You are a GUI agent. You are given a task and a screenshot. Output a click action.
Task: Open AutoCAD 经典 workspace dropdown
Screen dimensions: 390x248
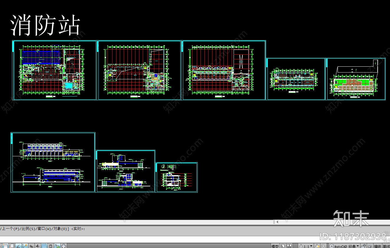coord(347,246)
